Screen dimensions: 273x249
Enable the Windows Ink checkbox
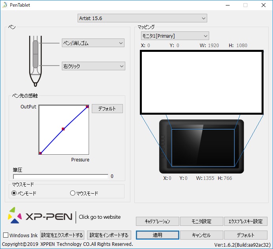[6, 235]
